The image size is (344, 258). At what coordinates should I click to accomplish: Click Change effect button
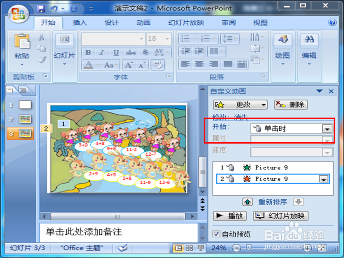[x=240, y=105]
